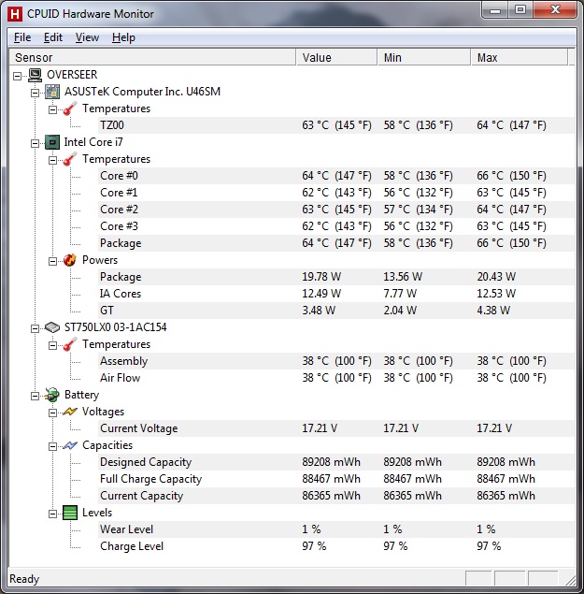This screenshot has width=584, height=594.
Task: Click the Sensor column header
Action: click(152, 58)
